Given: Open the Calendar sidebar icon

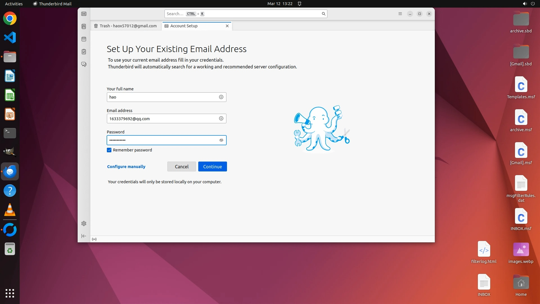Looking at the screenshot, I should click(x=84, y=39).
